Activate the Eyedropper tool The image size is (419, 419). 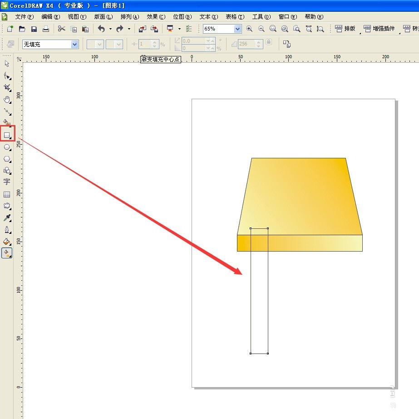point(7,217)
